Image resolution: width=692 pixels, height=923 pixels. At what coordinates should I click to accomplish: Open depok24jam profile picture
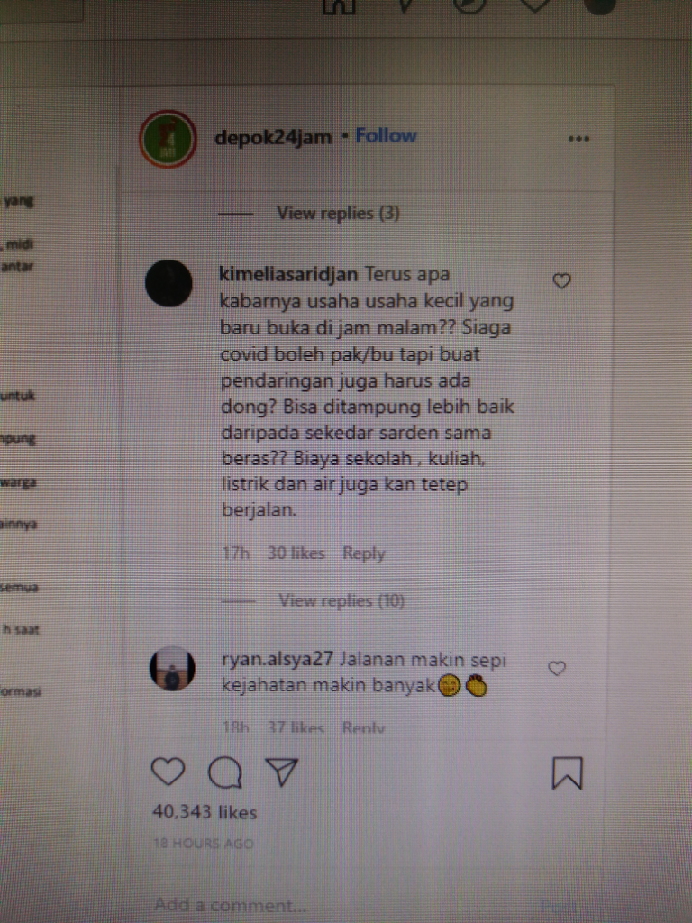pos(168,139)
